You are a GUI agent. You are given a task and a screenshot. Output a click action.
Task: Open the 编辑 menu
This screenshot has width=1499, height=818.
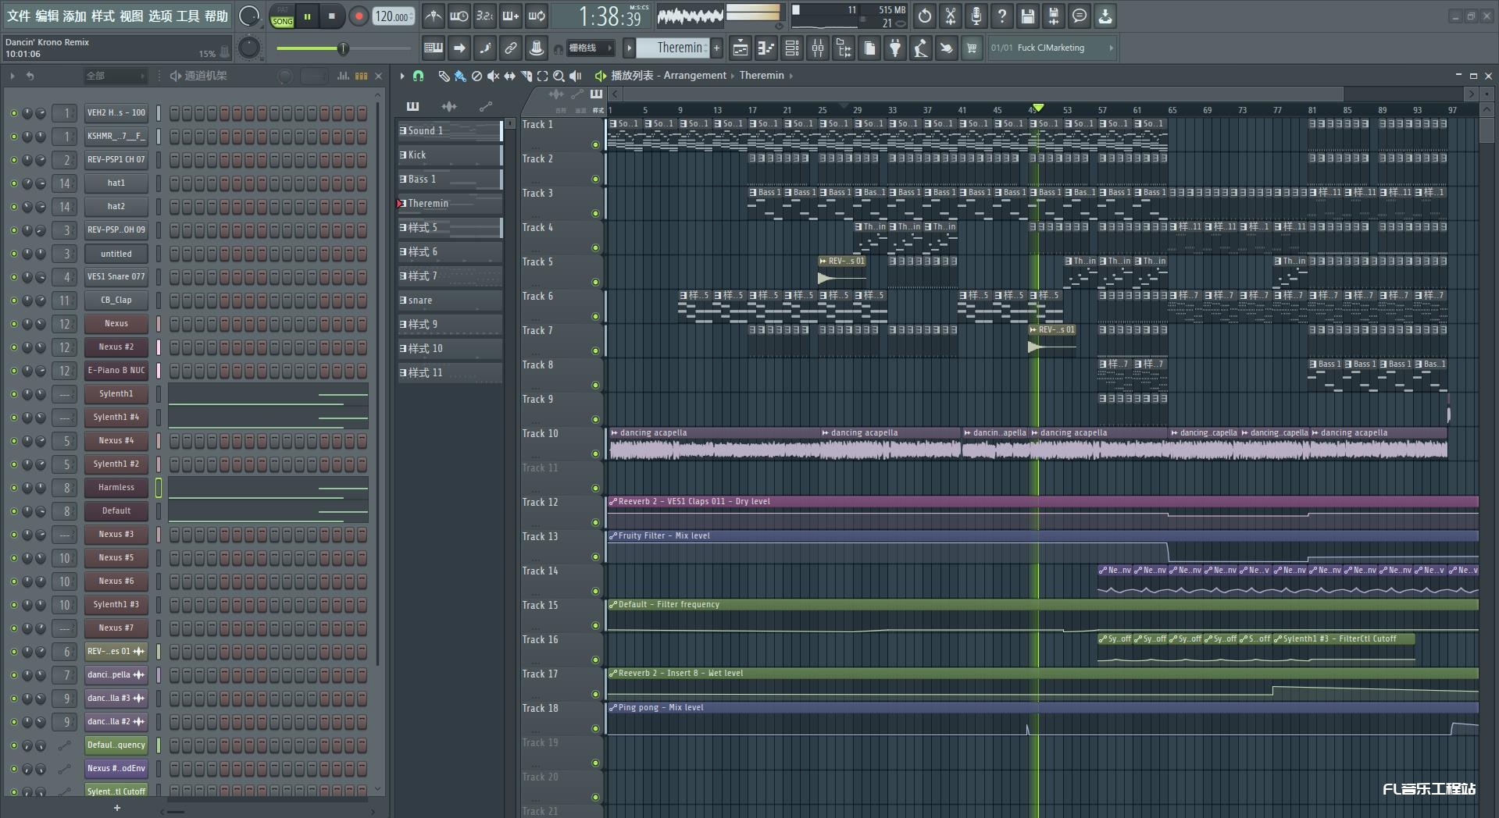pyautogui.click(x=47, y=16)
